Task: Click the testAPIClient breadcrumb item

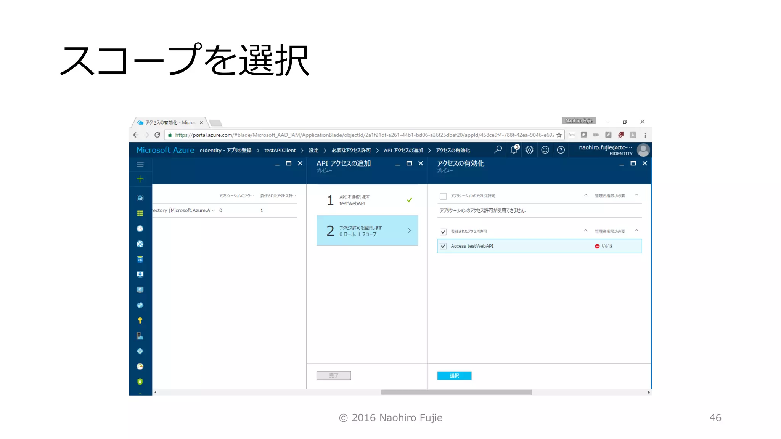Action: [280, 151]
